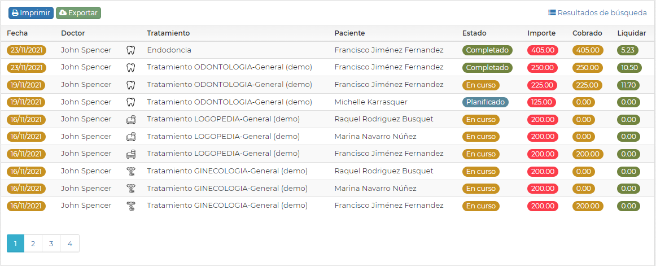Click the 405.00 red Importe badge

[543, 50]
